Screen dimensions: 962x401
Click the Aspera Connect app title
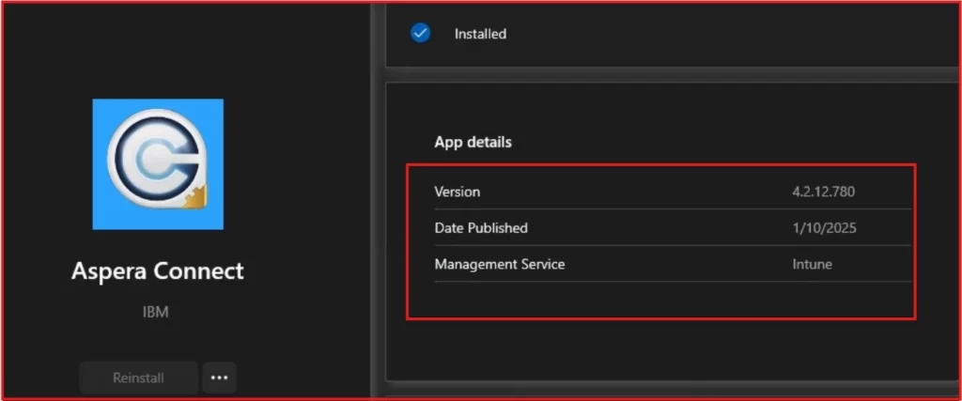(x=158, y=271)
